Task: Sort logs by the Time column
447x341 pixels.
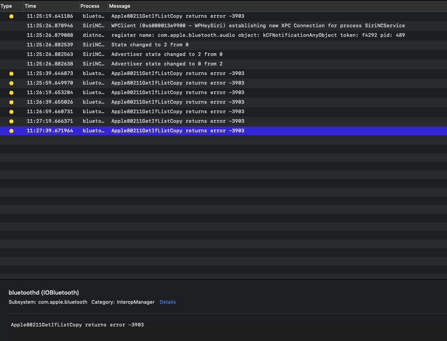Action: [30, 6]
